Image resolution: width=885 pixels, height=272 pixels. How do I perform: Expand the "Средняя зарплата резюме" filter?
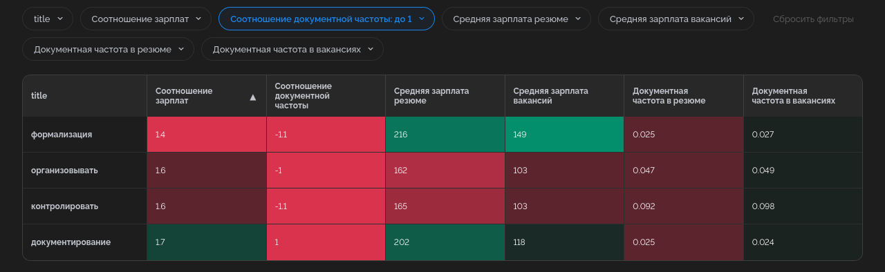(x=516, y=19)
